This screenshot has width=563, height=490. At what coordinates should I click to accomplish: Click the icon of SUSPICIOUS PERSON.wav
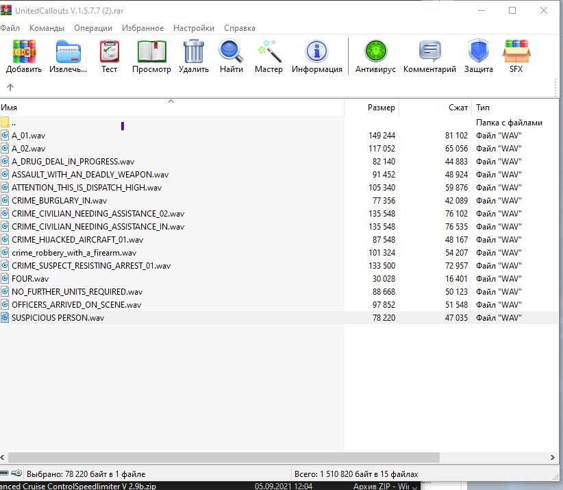[x=5, y=317]
